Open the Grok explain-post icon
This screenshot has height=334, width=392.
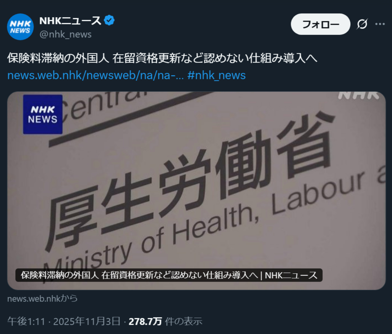click(362, 24)
